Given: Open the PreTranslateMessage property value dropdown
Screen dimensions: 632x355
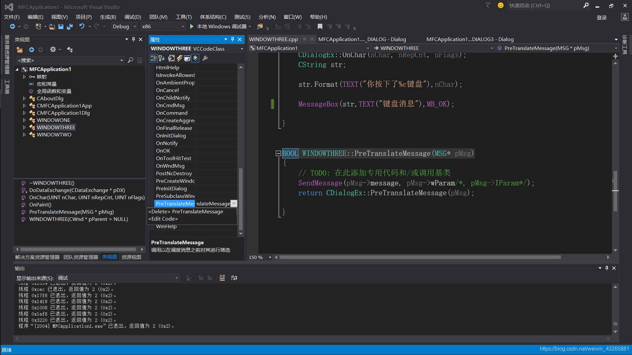Looking at the screenshot, I should (234, 203).
